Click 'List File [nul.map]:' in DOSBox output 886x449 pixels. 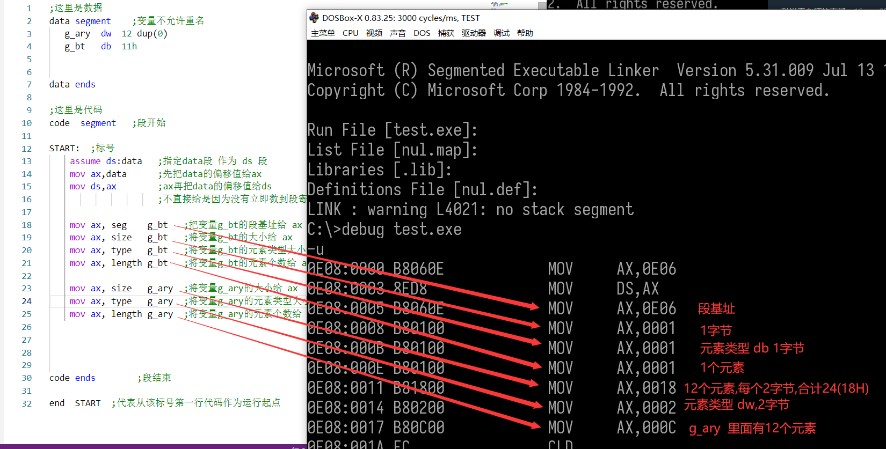[393, 150]
